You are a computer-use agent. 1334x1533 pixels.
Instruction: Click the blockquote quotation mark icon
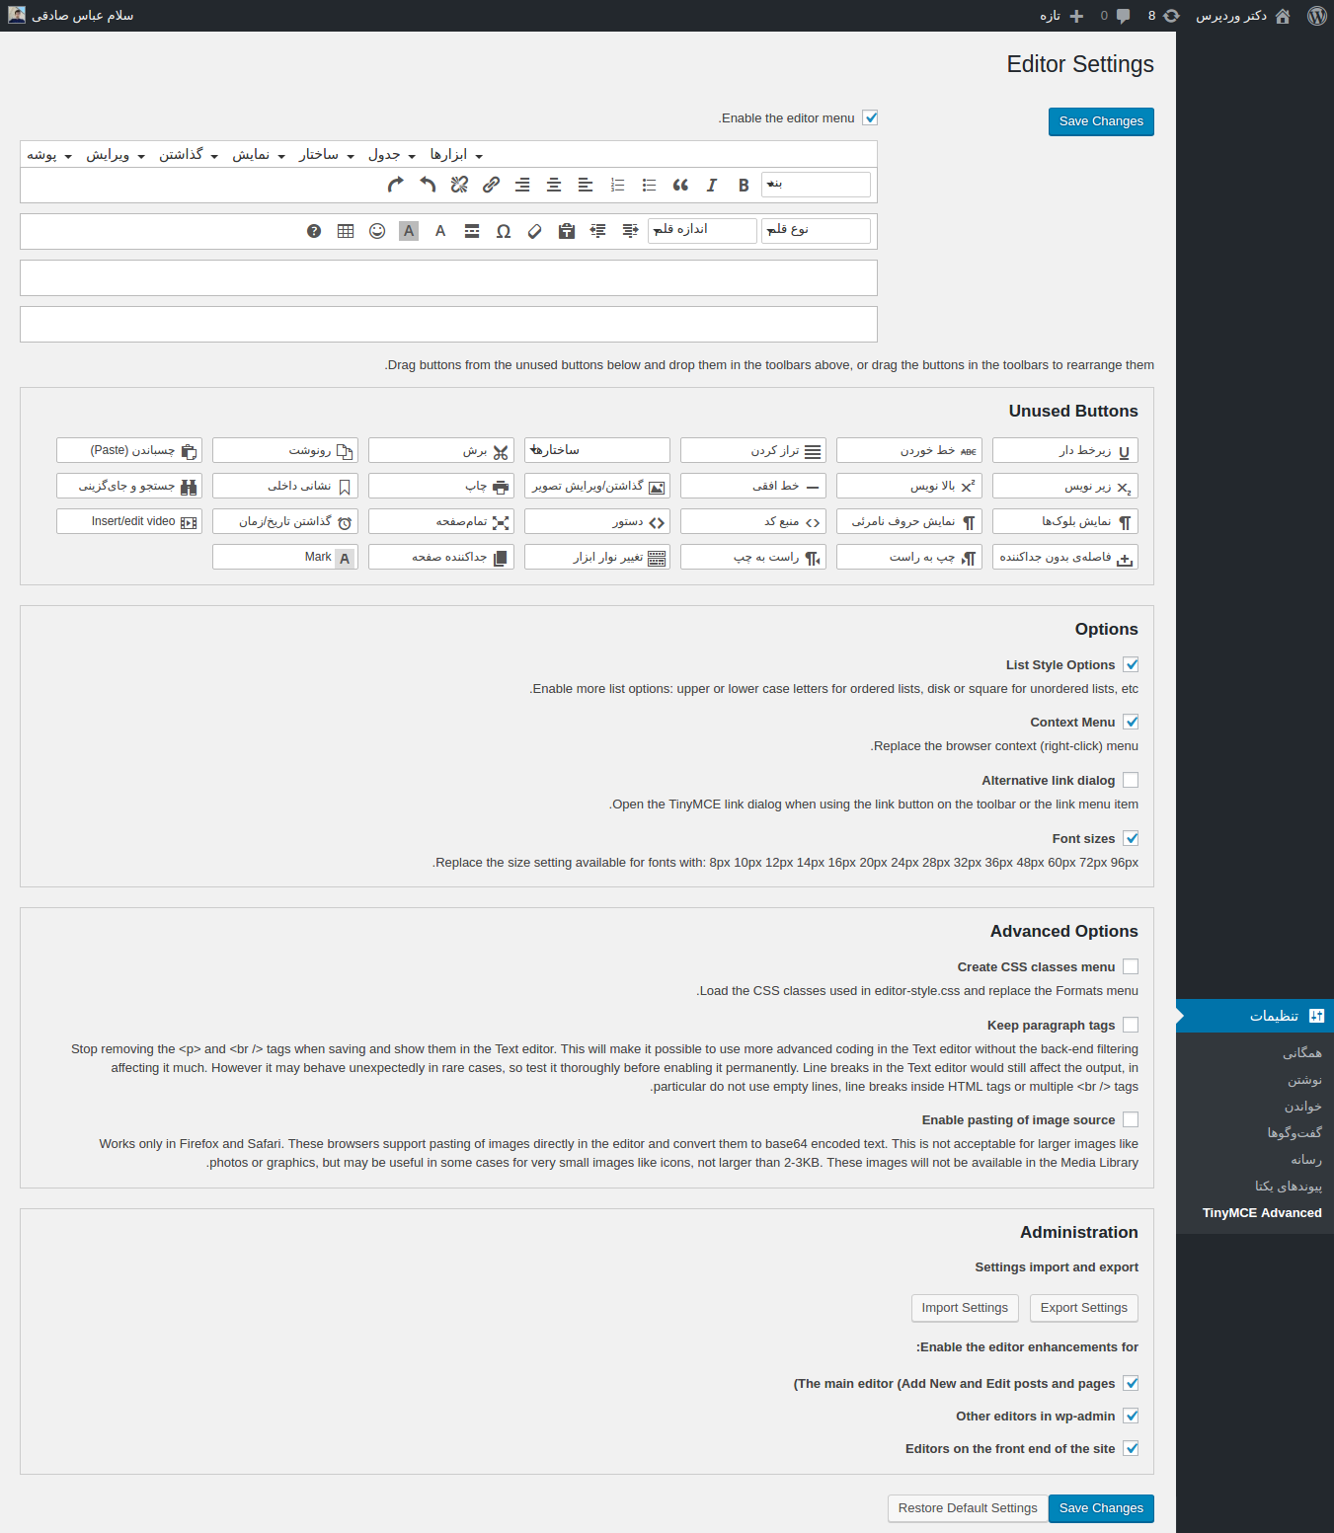[680, 185]
